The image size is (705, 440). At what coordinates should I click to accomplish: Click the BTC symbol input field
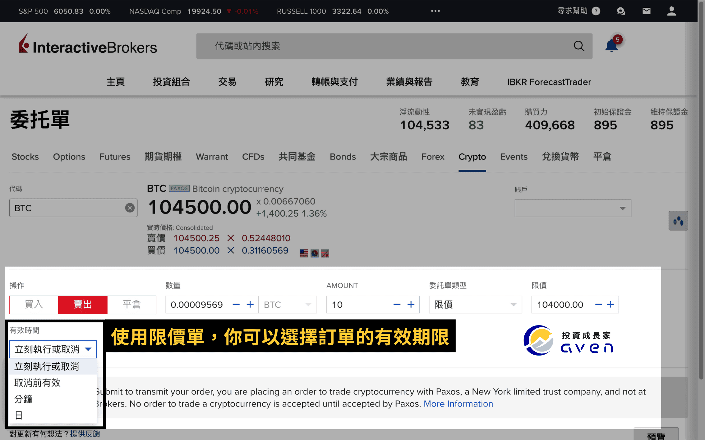[74, 208]
